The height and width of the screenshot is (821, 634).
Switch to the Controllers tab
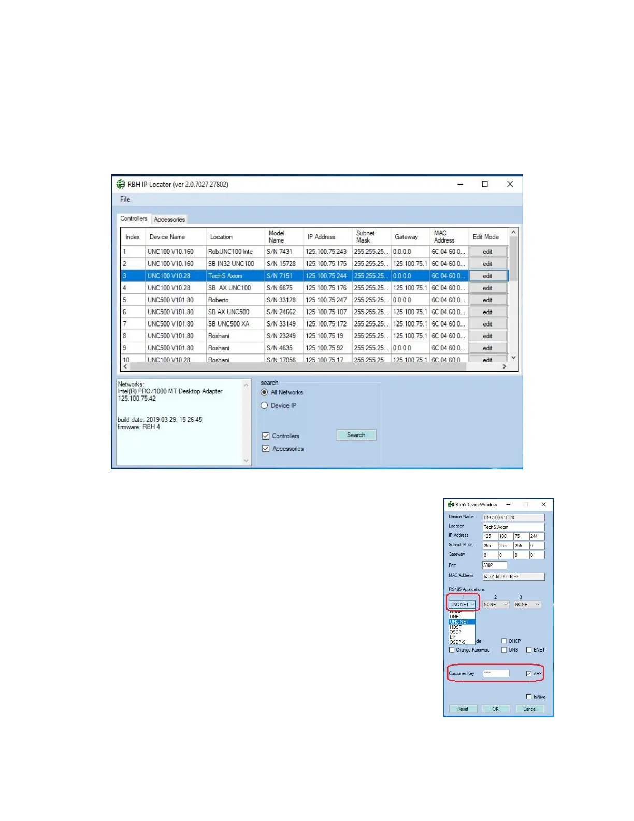tap(134, 219)
